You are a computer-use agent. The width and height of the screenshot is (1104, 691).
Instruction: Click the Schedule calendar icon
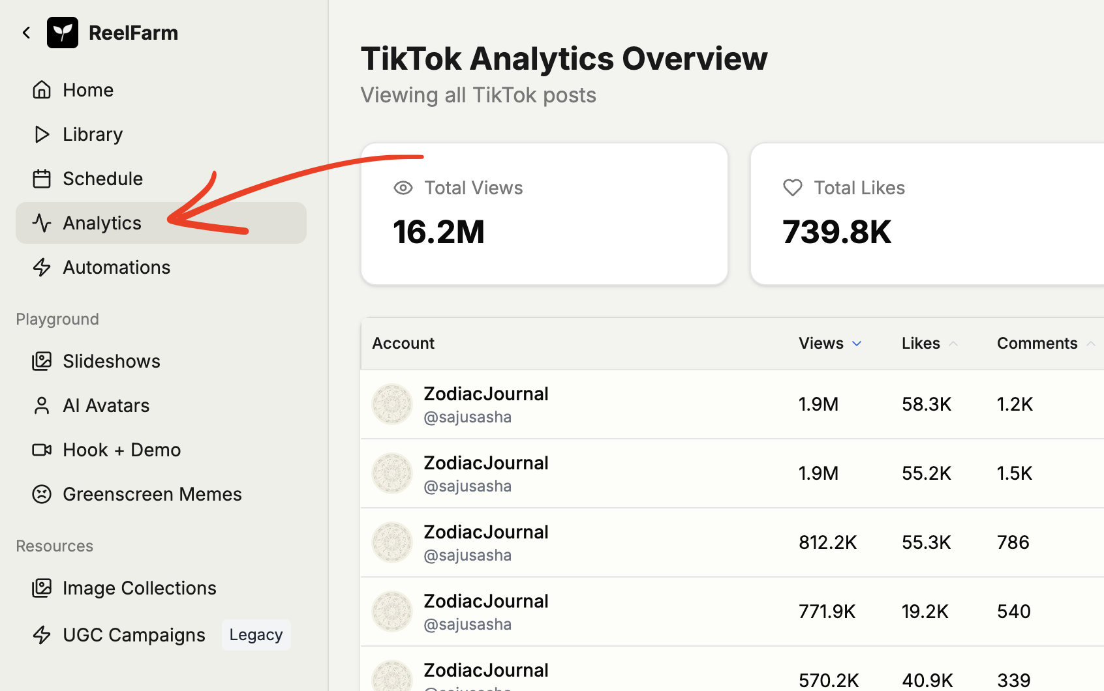[x=42, y=179]
